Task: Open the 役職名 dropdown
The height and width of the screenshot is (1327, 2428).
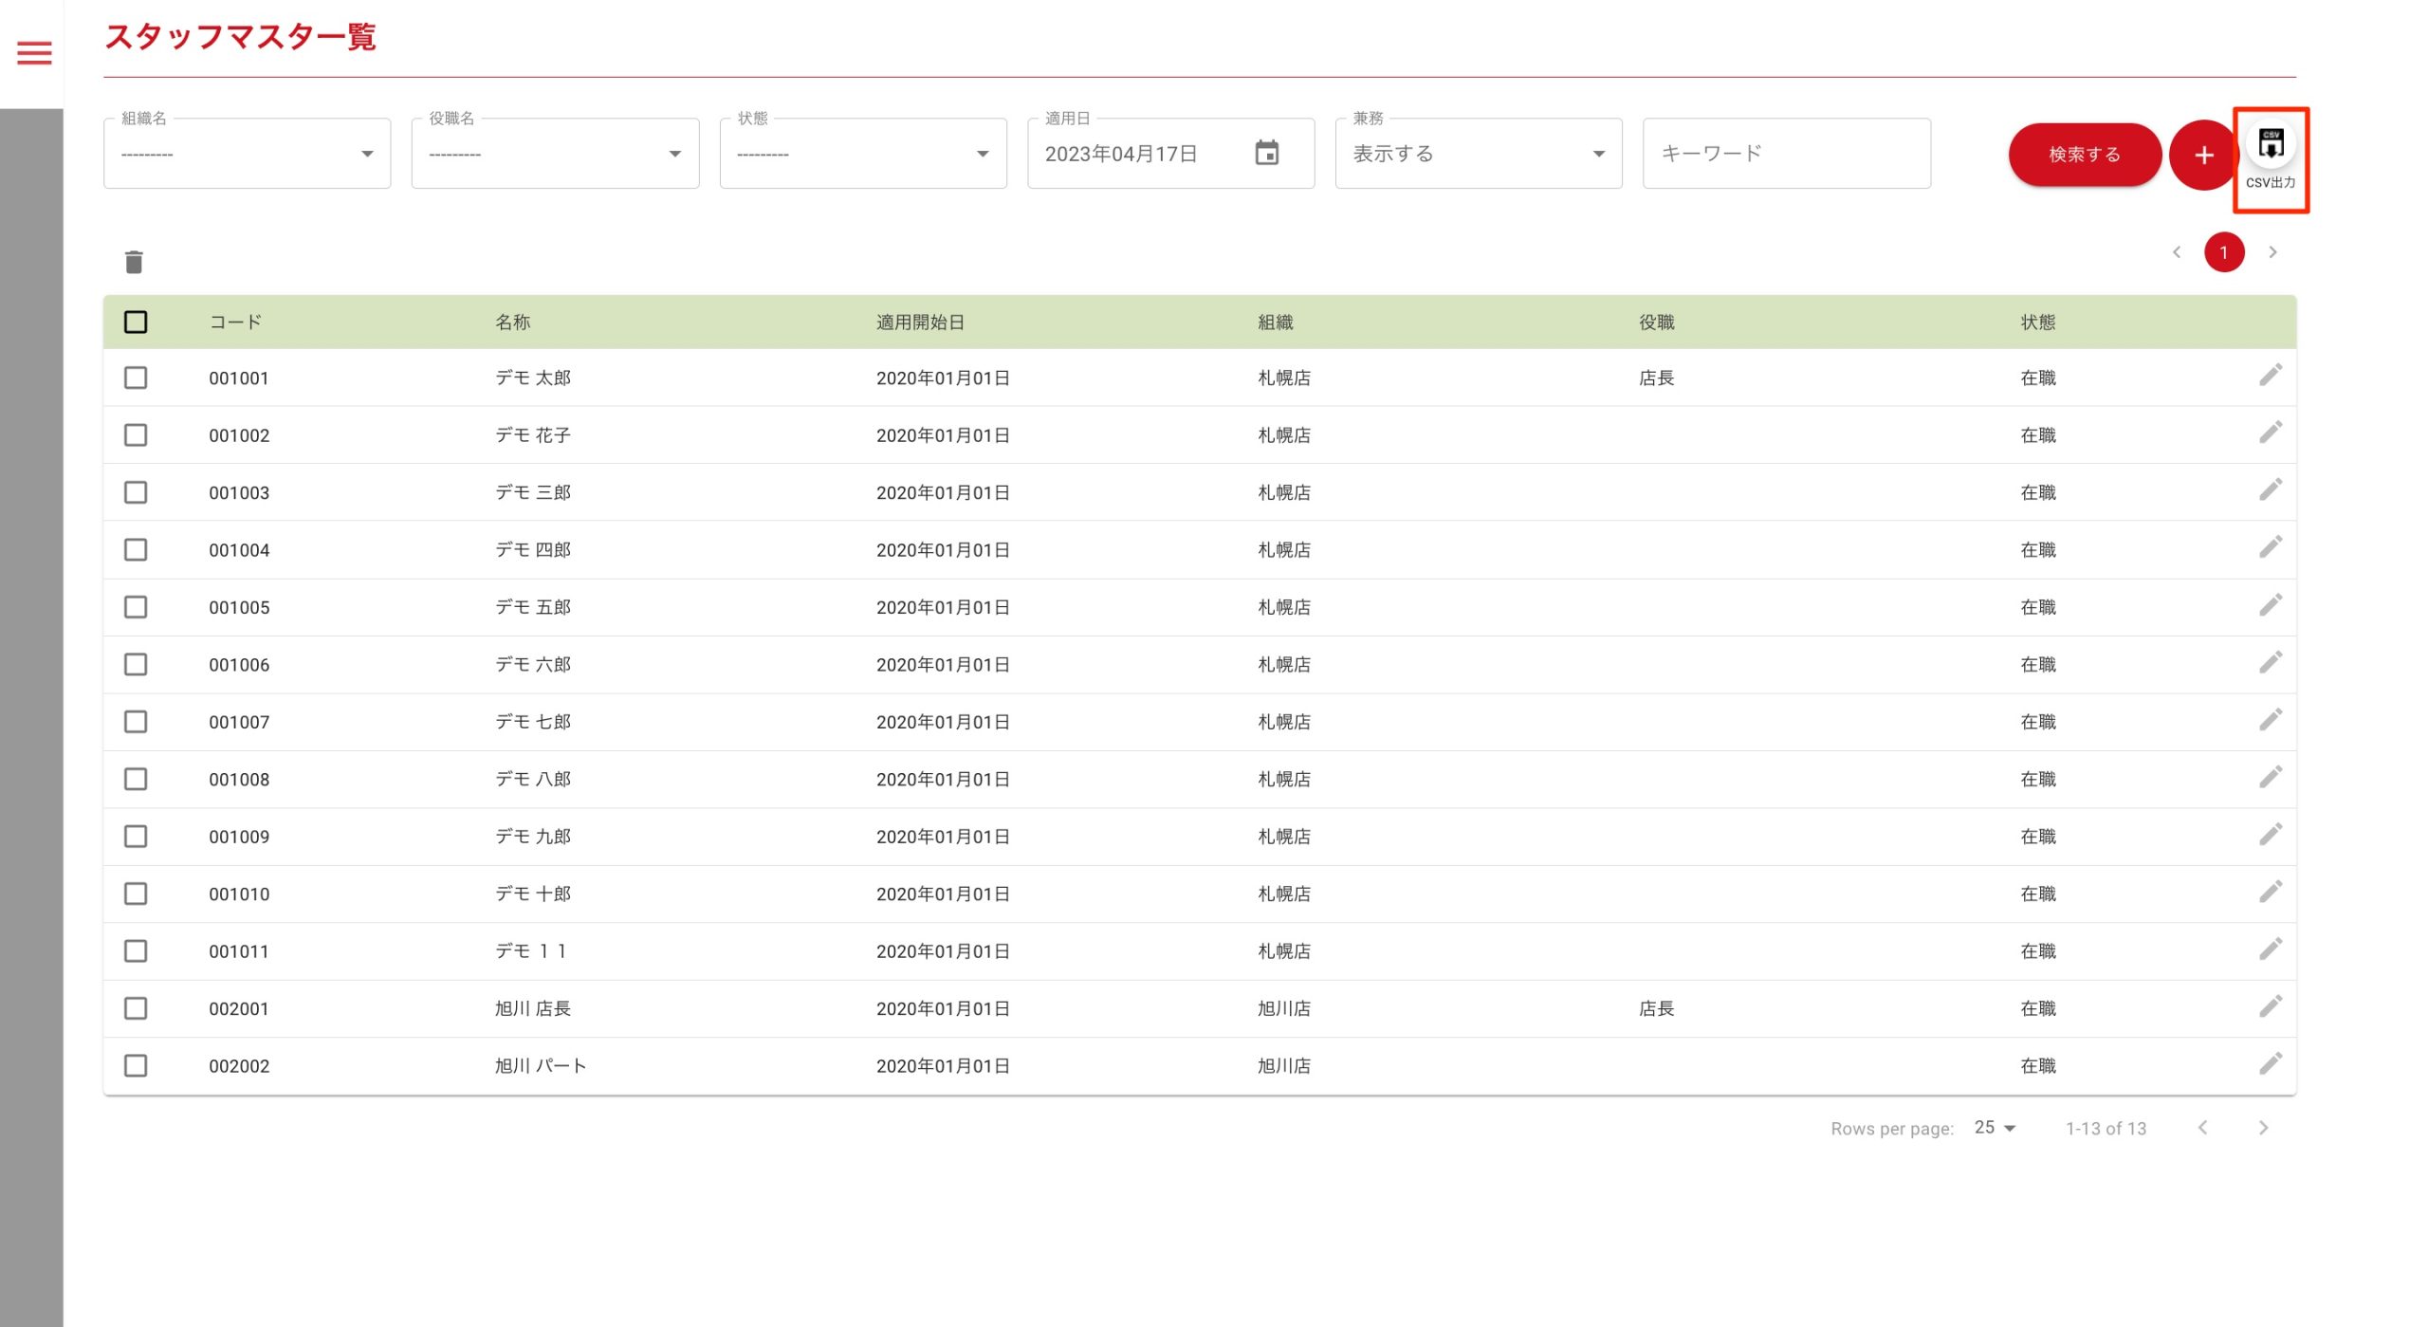Action: click(x=555, y=154)
